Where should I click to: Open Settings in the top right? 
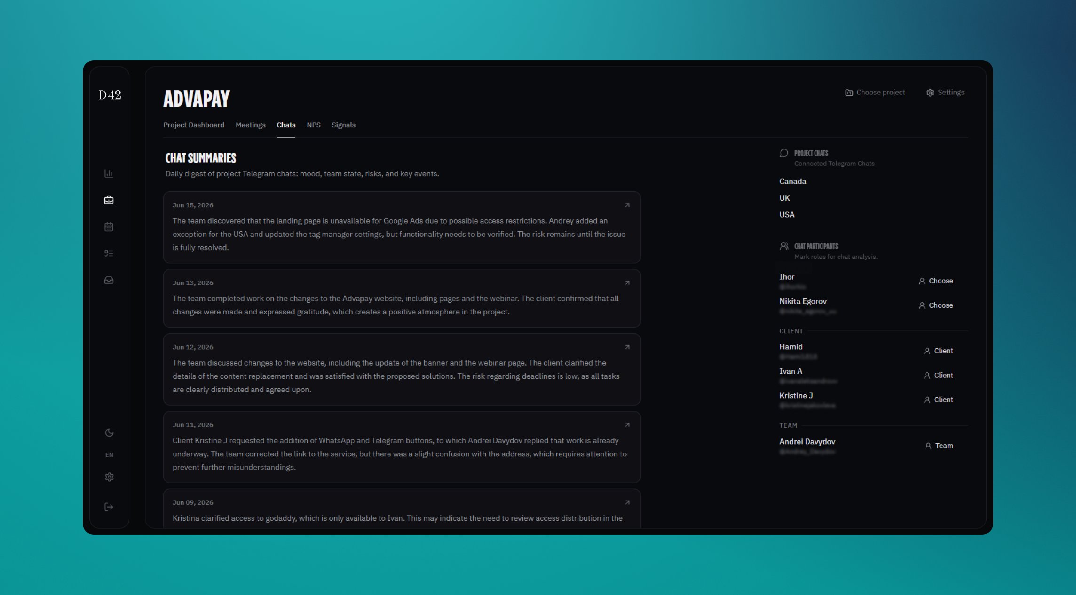(x=945, y=93)
